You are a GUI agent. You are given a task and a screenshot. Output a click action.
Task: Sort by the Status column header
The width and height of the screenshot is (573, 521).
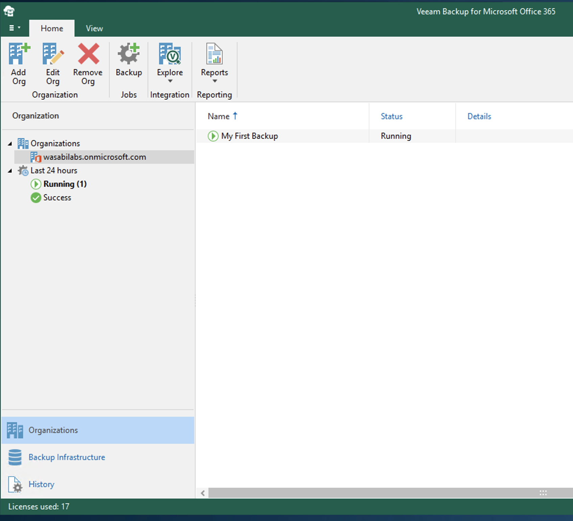pos(392,116)
